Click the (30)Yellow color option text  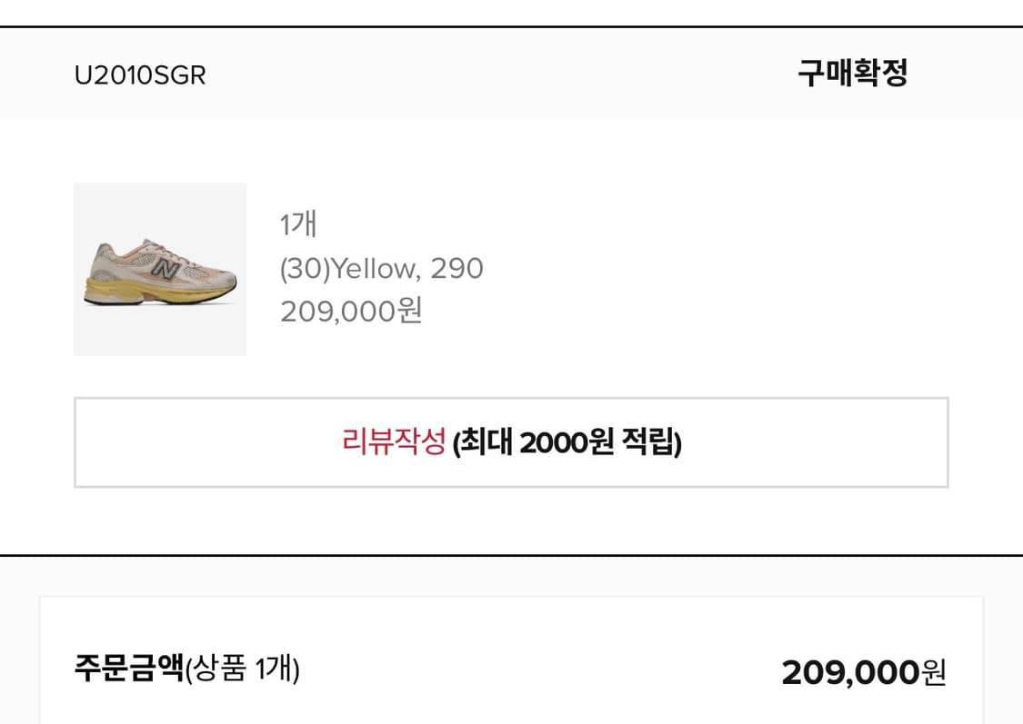click(x=347, y=269)
